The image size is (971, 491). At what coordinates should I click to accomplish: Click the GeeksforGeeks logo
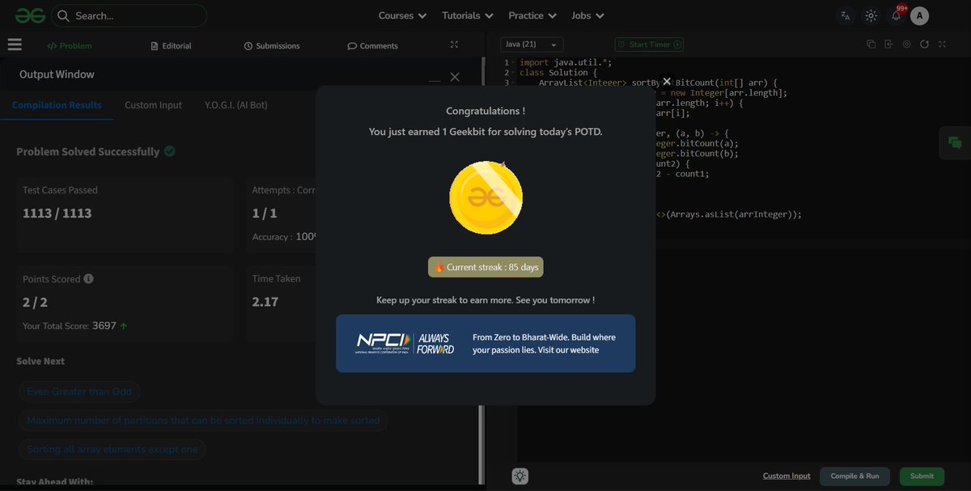coord(30,15)
